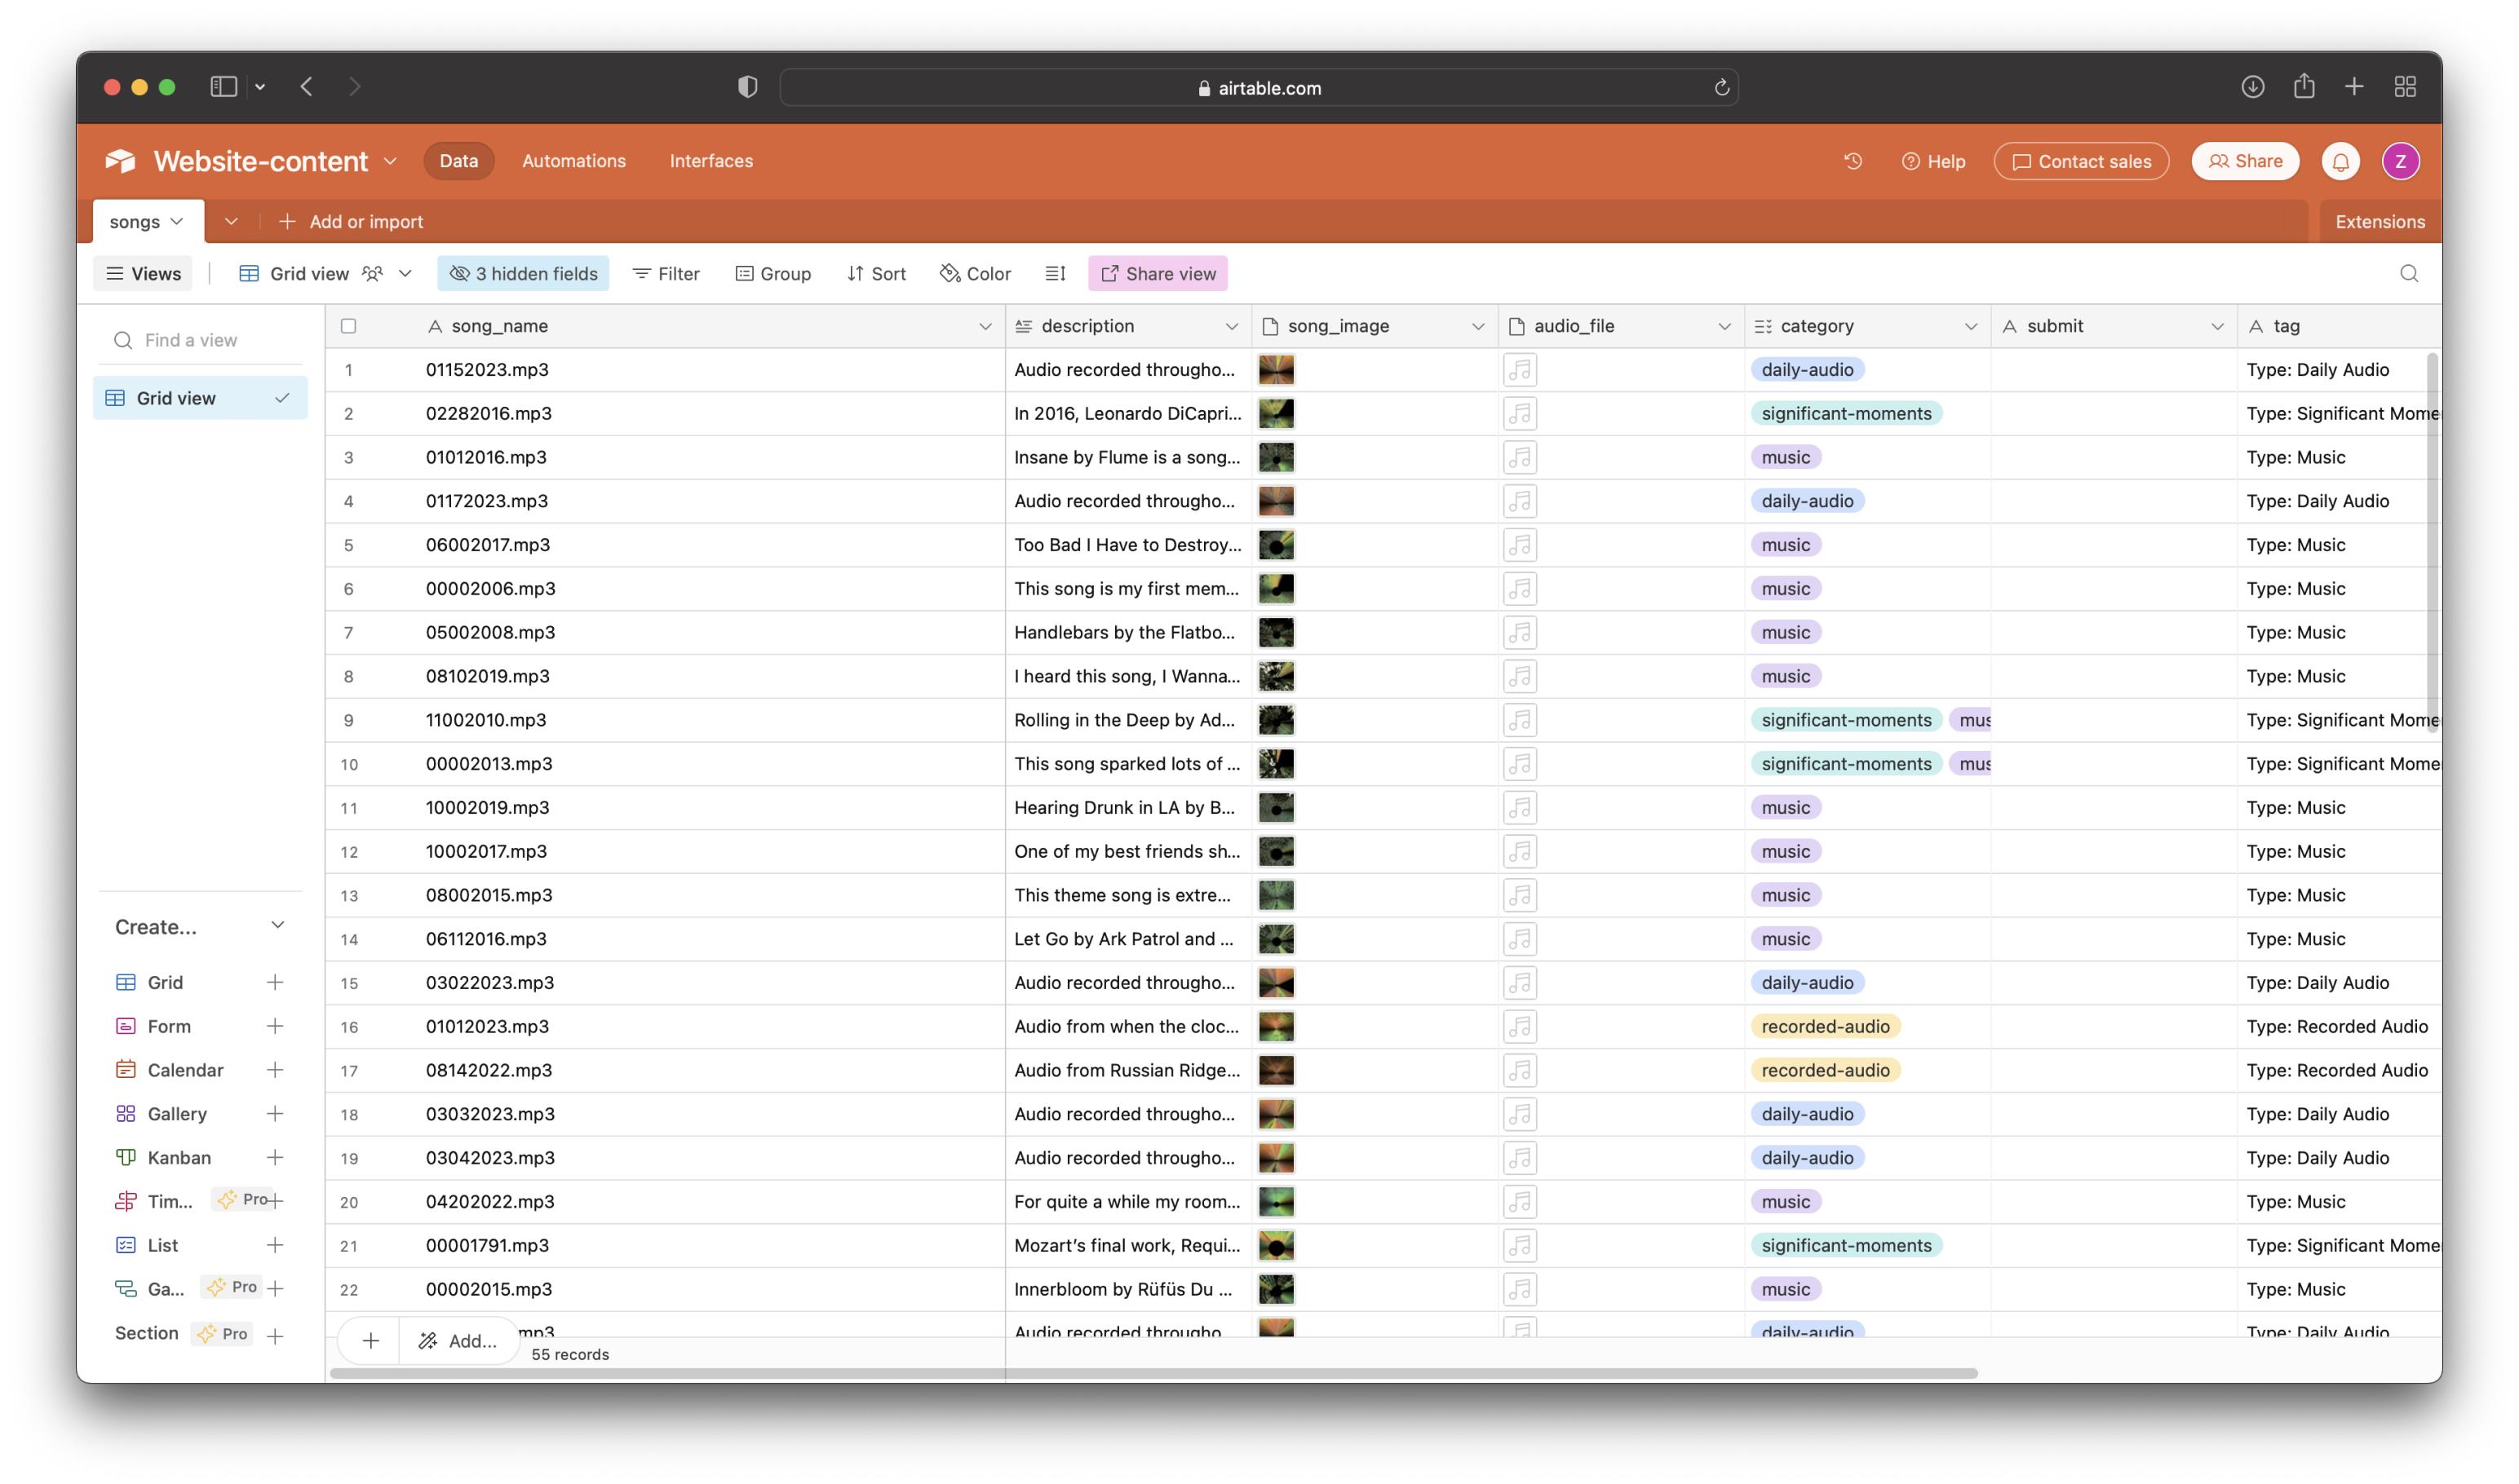
Task: Add a new Calendar view plus
Action: 275,1070
